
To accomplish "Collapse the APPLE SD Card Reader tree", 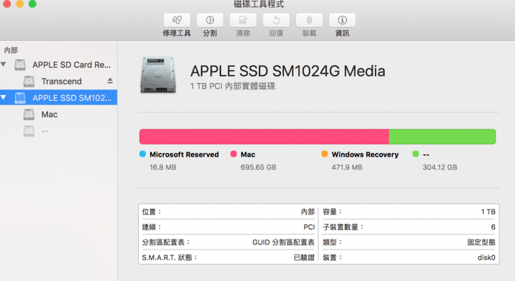I will tap(4, 64).
